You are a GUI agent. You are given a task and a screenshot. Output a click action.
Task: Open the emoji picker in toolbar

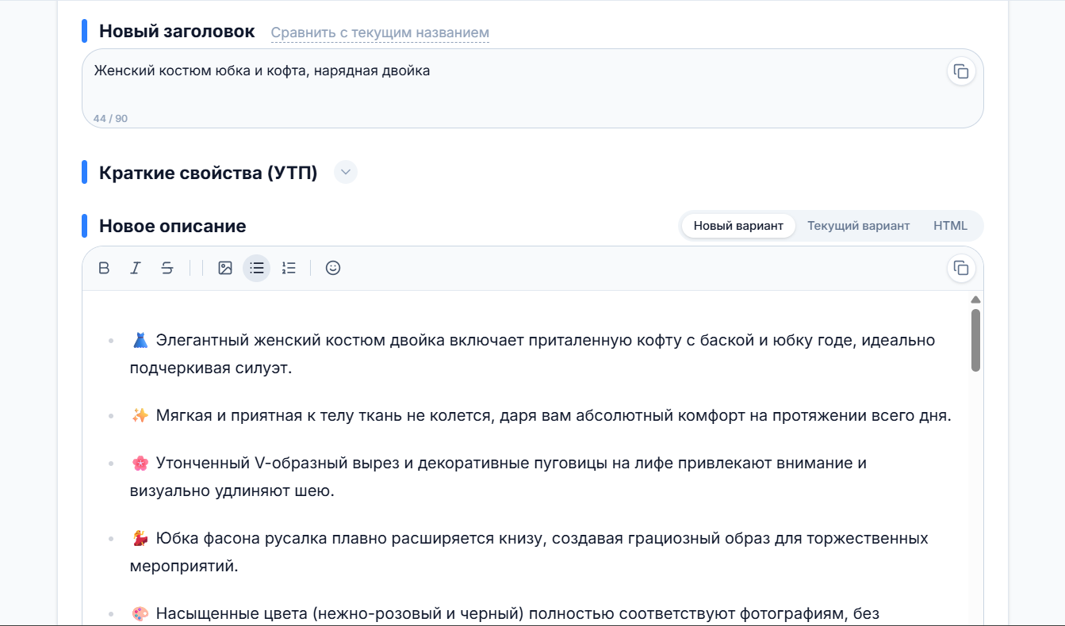tap(333, 268)
